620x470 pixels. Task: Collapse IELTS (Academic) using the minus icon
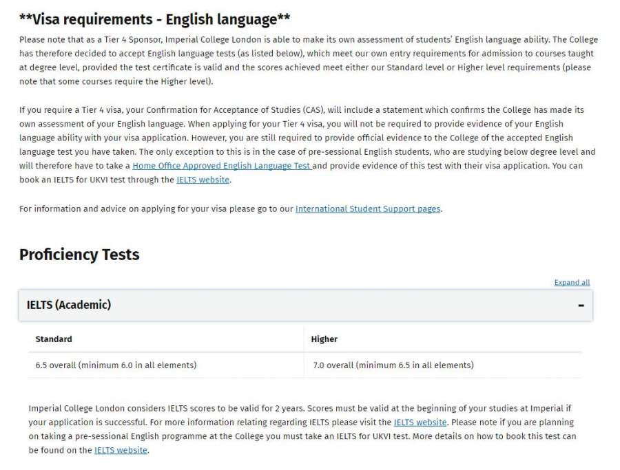coord(581,305)
